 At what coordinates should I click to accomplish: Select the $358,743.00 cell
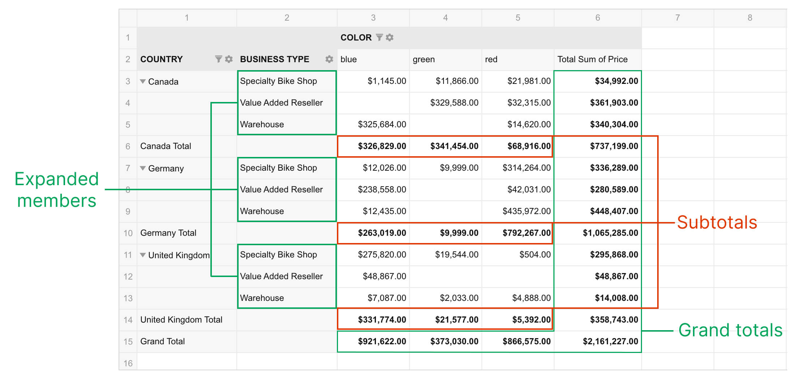coord(598,320)
